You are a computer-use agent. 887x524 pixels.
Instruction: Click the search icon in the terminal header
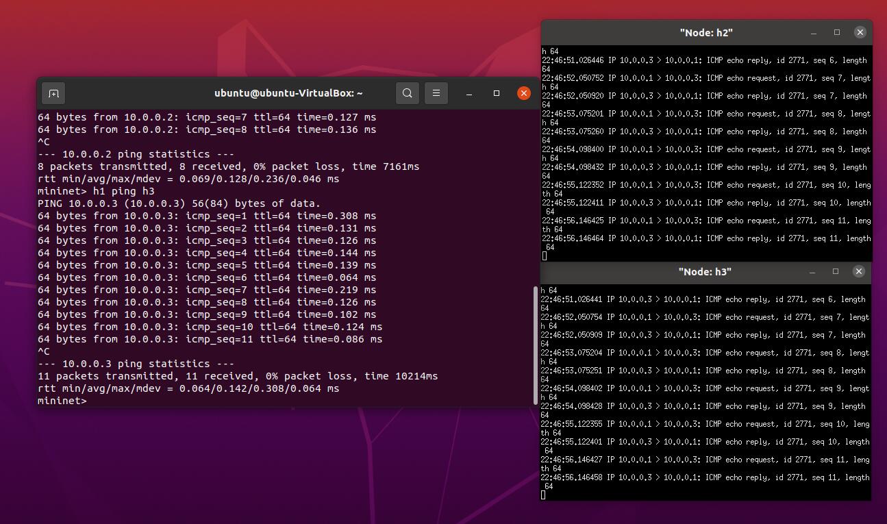pyautogui.click(x=408, y=93)
